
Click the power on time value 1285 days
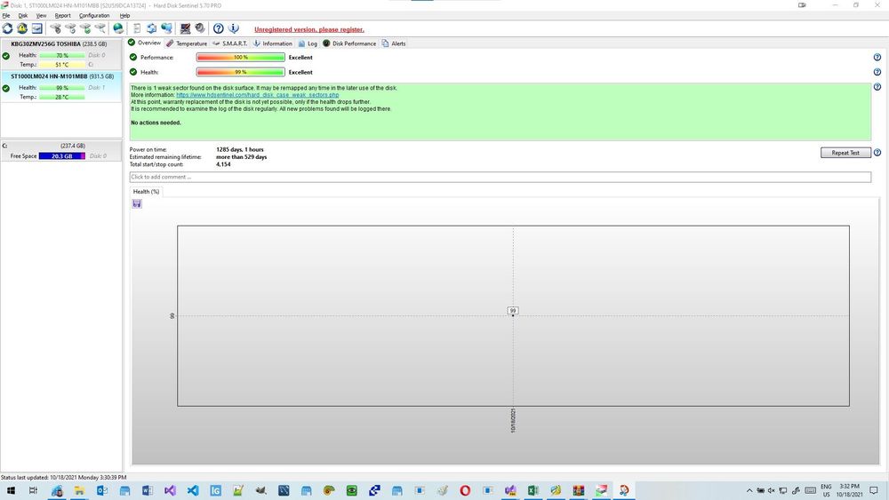click(x=240, y=149)
